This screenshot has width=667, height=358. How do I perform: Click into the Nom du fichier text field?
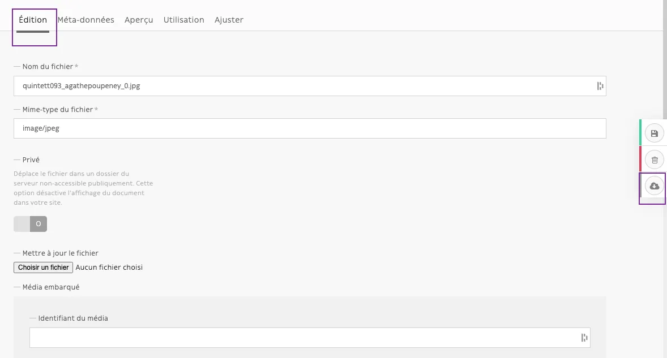tap(310, 86)
